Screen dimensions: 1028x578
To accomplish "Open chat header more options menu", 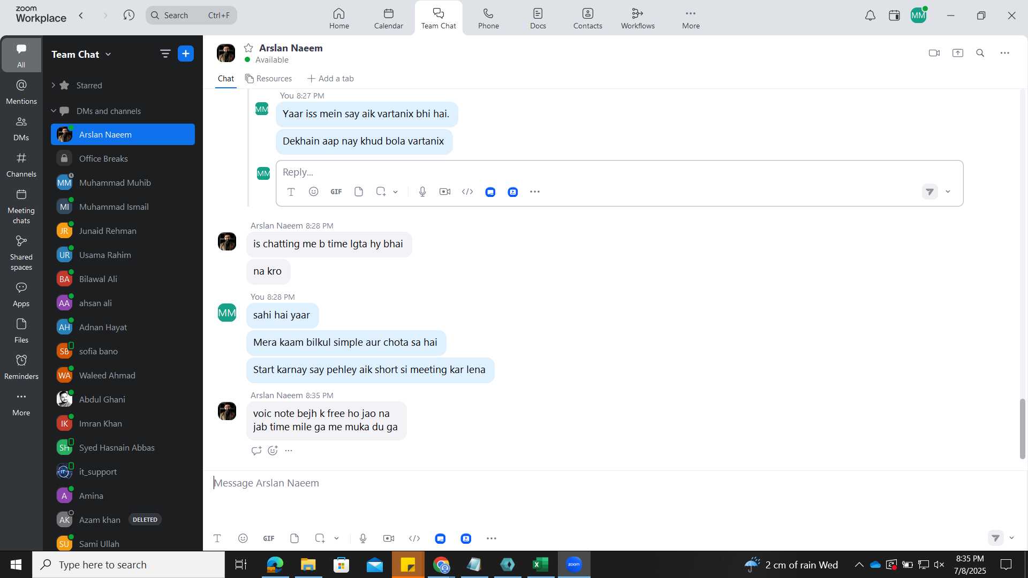I will 1005,53.
